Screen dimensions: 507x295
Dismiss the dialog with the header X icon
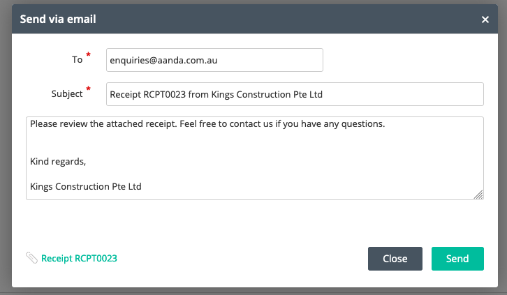[485, 20]
